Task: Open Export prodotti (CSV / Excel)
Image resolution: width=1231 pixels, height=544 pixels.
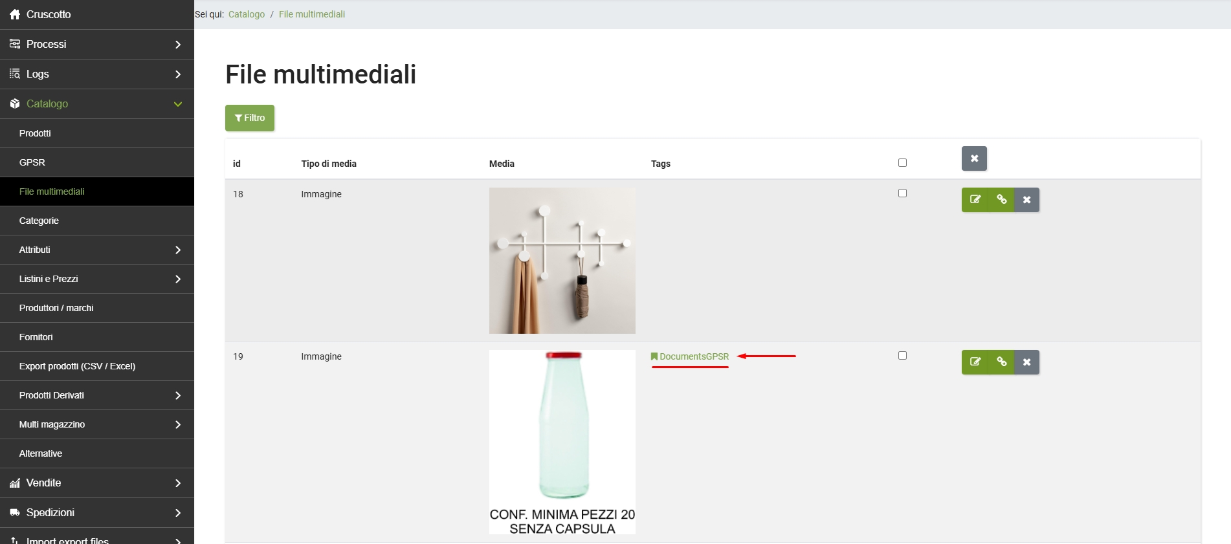Action: click(97, 366)
